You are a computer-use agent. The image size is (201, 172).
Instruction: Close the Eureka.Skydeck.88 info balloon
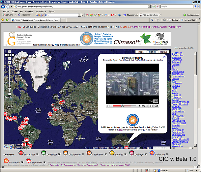point(164,57)
